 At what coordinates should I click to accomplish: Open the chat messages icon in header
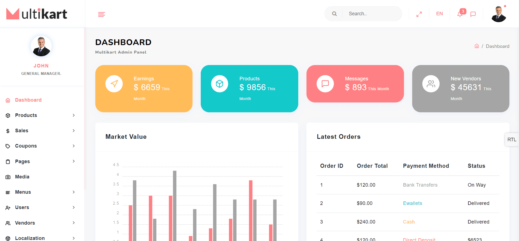(473, 14)
